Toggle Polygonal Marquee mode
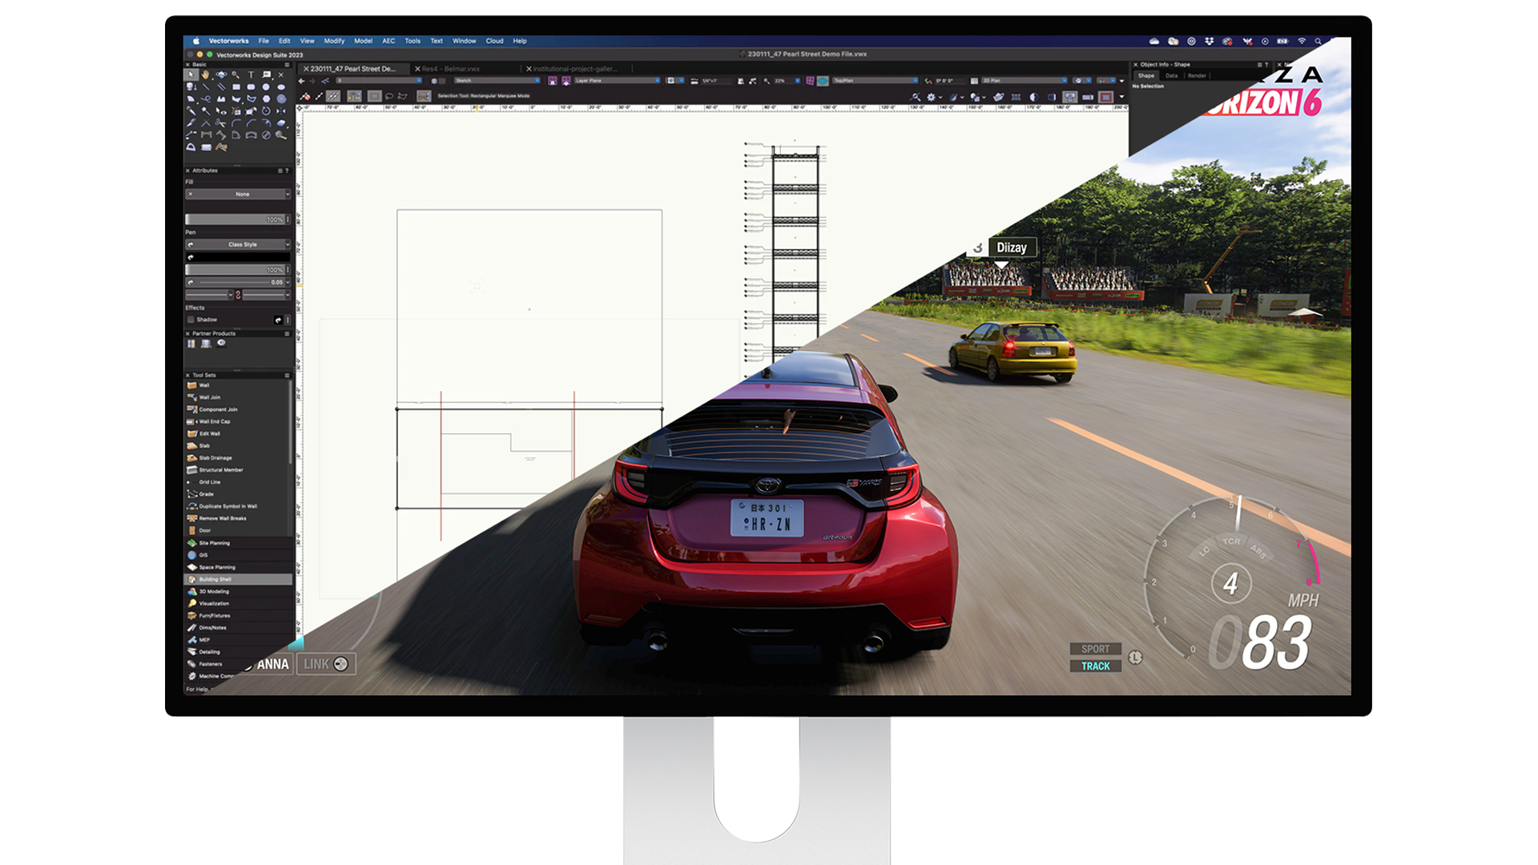The height and width of the screenshot is (865, 1538). click(x=403, y=96)
